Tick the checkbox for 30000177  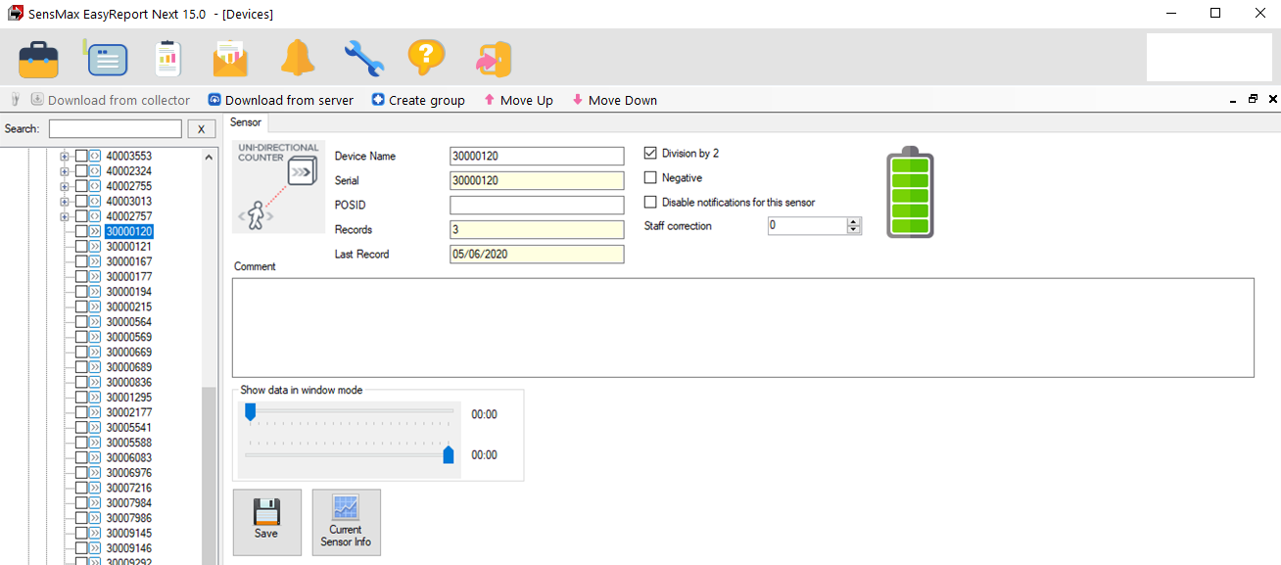tap(81, 277)
